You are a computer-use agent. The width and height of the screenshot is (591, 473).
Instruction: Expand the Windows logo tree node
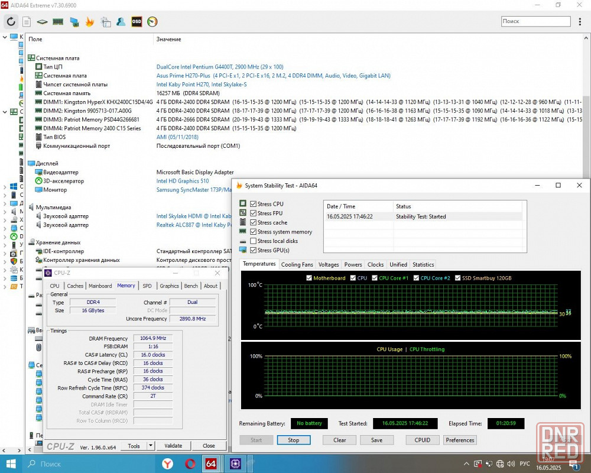5,186
